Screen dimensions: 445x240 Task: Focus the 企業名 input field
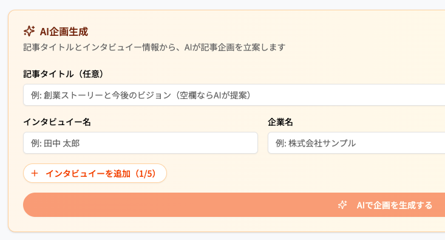356,143
